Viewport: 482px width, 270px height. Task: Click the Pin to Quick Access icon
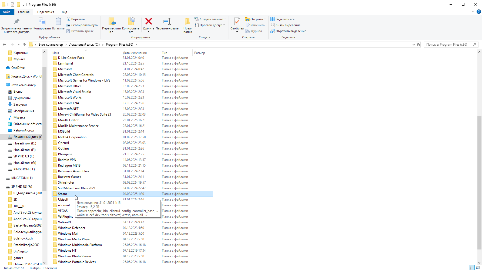(16, 22)
